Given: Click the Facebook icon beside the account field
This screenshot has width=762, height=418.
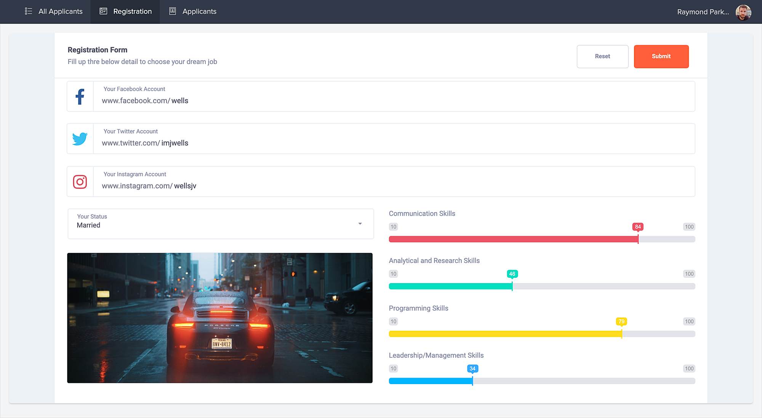Looking at the screenshot, I should pyautogui.click(x=80, y=96).
